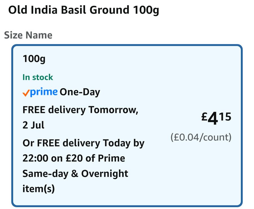Click Same-day & Overnight text
Screen dimensions: 254x209
coord(75,174)
